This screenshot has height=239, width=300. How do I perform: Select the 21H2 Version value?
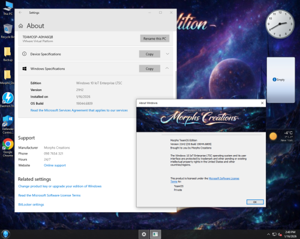(x=80, y=90)
